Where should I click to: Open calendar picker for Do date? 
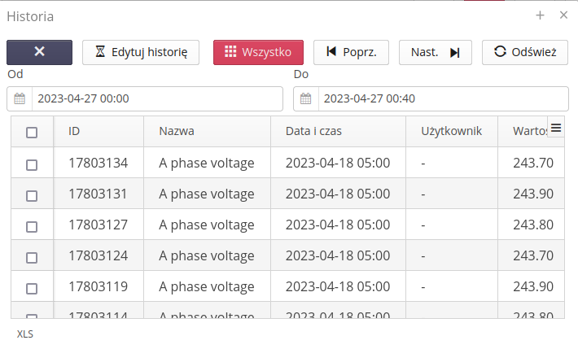click(306, 99)
